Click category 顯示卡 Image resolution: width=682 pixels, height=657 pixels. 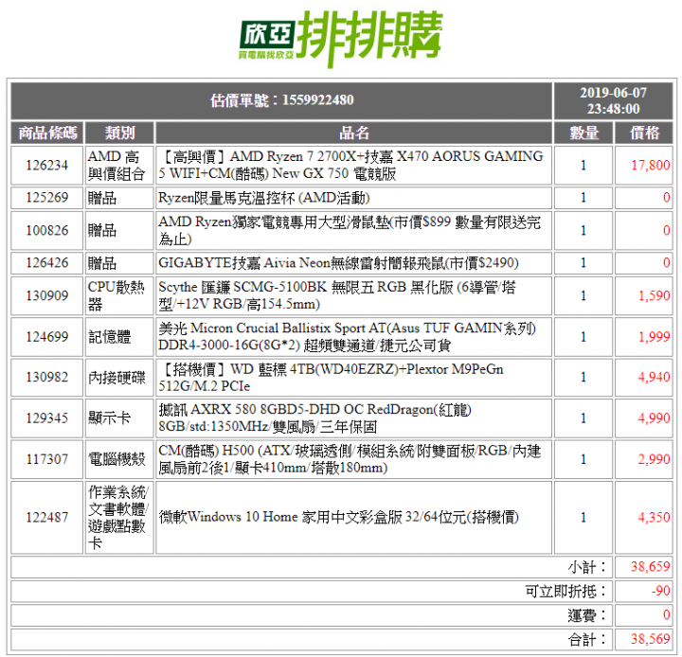109,417
